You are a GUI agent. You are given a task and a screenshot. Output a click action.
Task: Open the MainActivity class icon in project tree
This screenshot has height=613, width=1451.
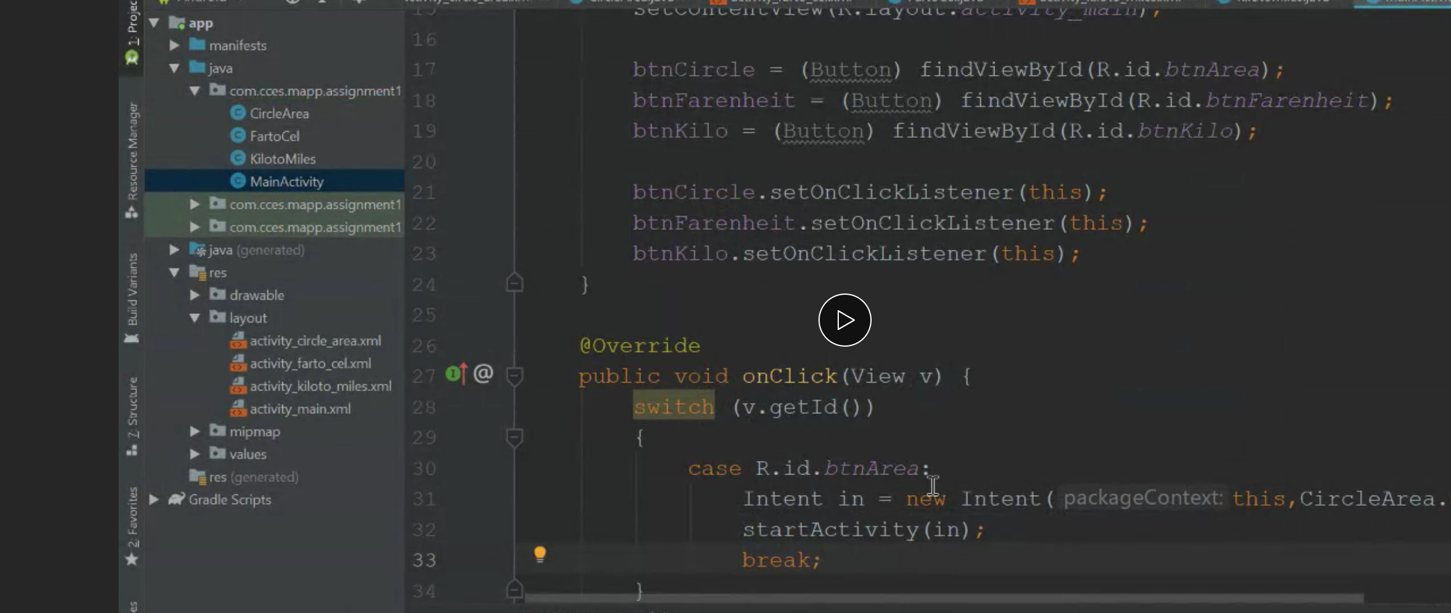click(x=239, y=181)
